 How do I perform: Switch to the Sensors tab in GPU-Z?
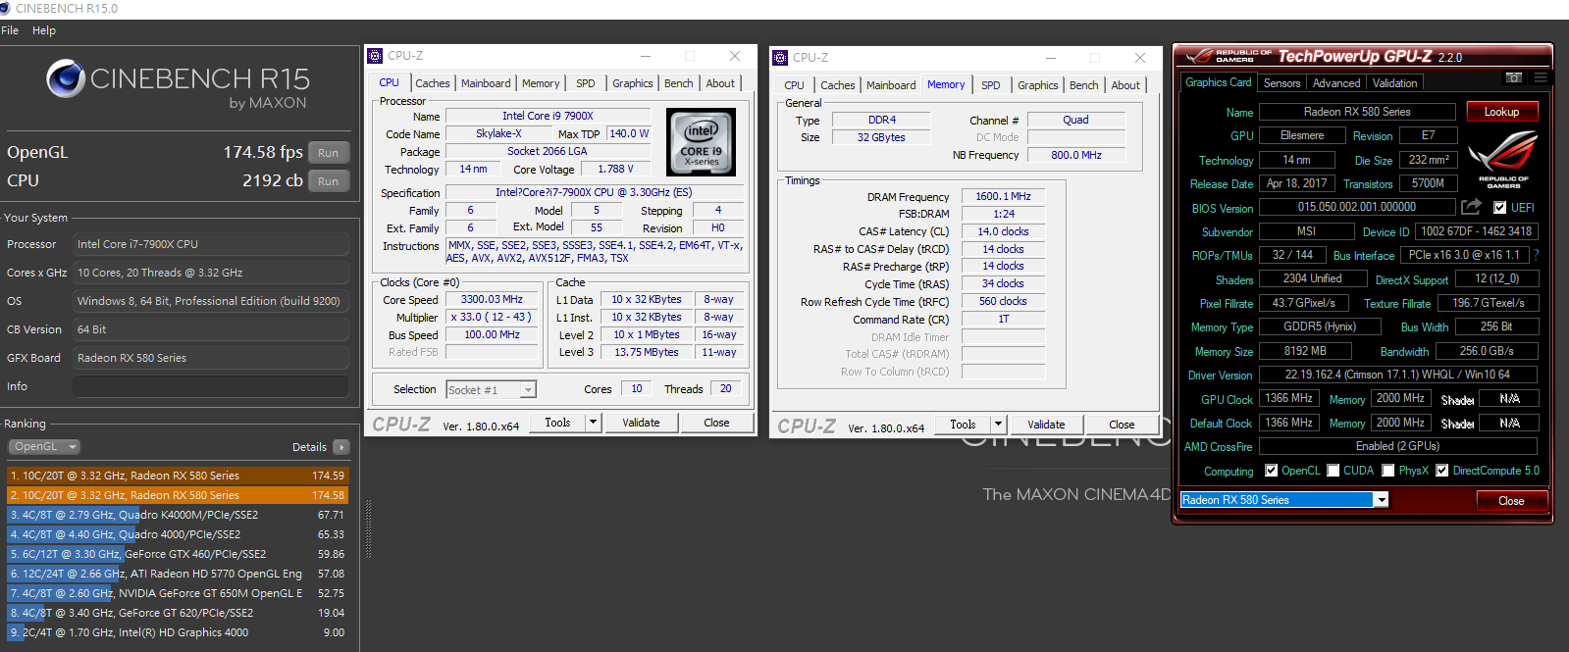click(x=1281, y=83)
